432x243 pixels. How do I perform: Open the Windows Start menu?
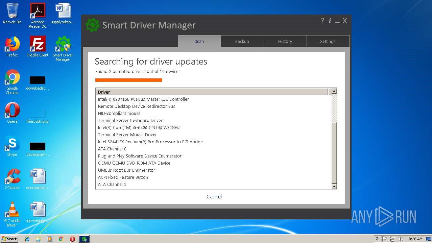click(x=9, y=239)
